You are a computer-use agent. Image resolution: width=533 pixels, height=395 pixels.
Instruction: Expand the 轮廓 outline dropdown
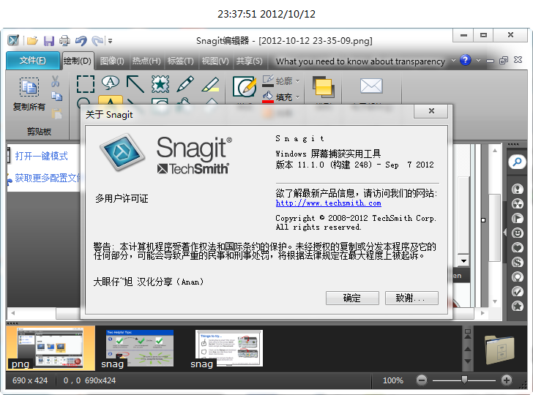(298, 81)
